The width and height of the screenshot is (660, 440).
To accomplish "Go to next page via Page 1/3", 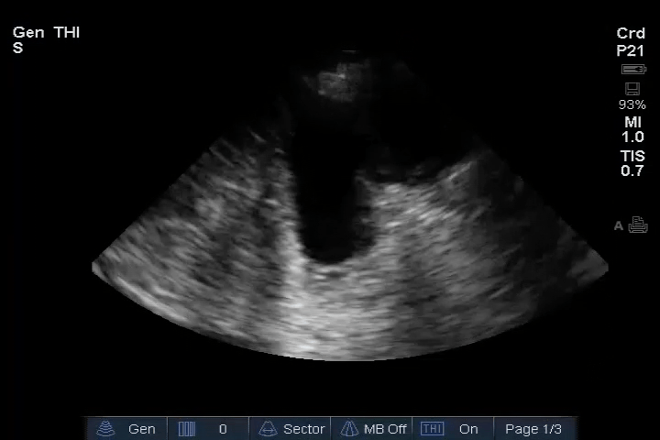I will tap(533, 429).
